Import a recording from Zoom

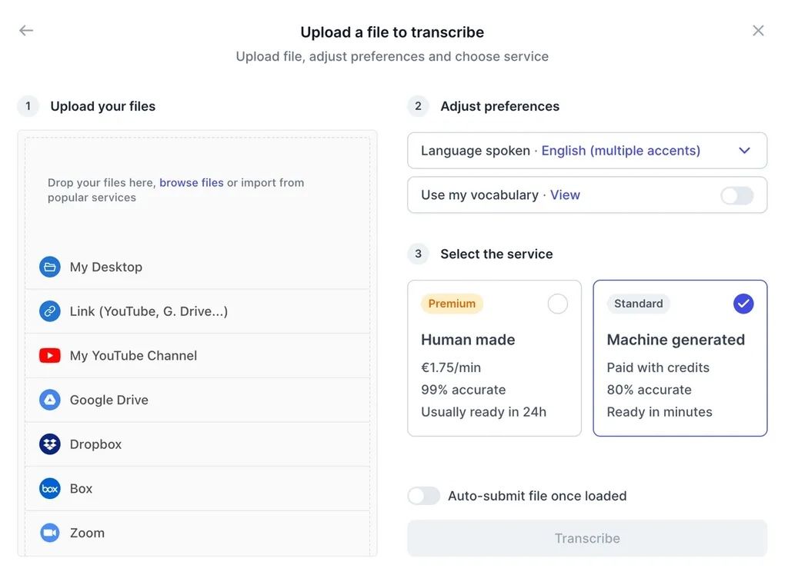pyautogui.click(x=48, y=532)
